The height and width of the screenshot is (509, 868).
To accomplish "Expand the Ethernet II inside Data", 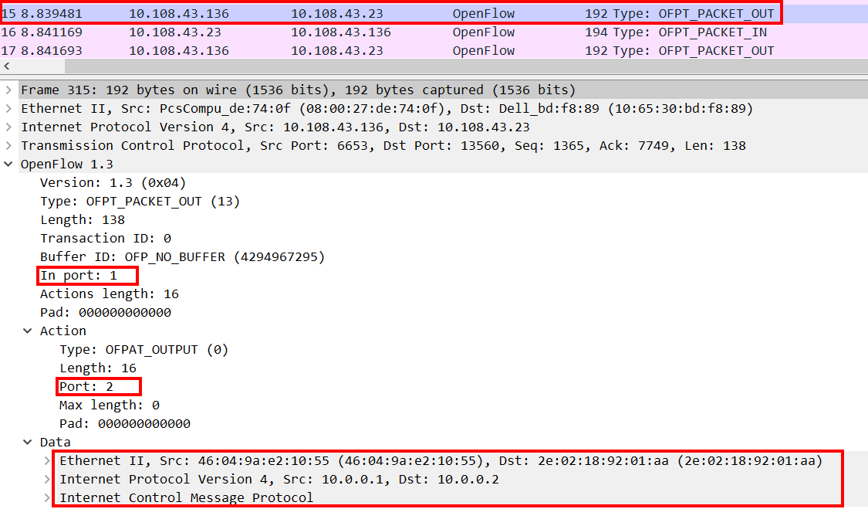I will (49, 460).
